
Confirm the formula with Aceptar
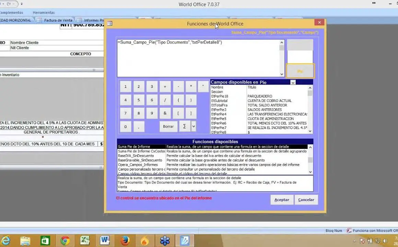[282, 200]
